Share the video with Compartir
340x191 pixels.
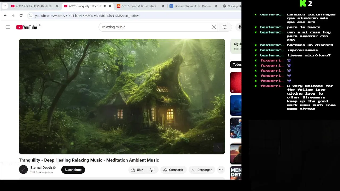[x=173, y=170]
